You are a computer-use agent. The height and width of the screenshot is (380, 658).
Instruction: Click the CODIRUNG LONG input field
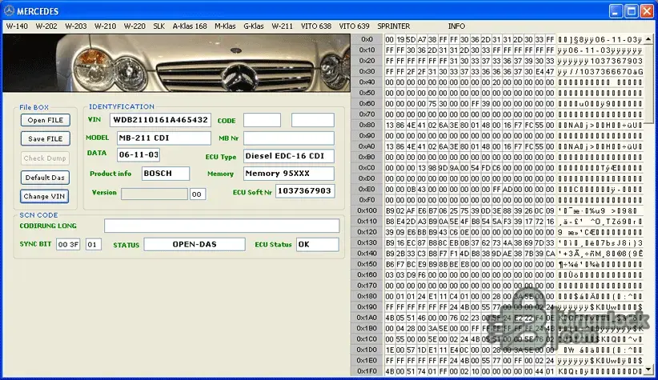tap(222, 226)
